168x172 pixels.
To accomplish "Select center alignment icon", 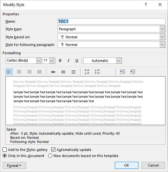I will click(x=19, y=72).
